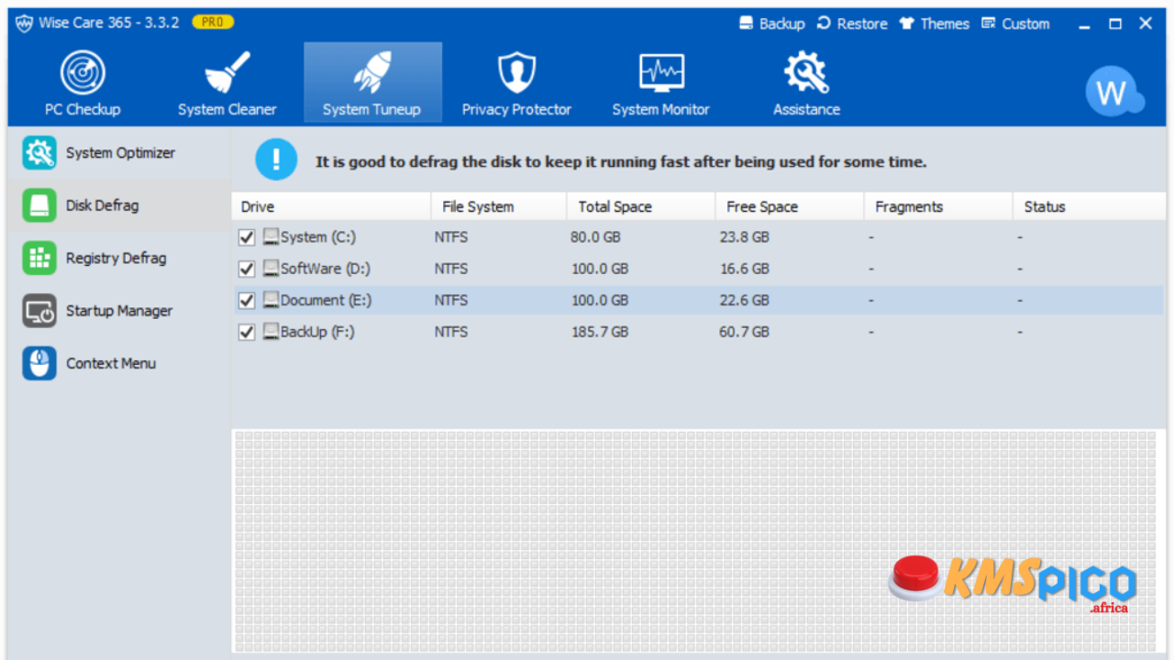This screenshot has width=1174, height=660.
Task: Select System Optimizer menu label
Action: [x=120, y=153]
